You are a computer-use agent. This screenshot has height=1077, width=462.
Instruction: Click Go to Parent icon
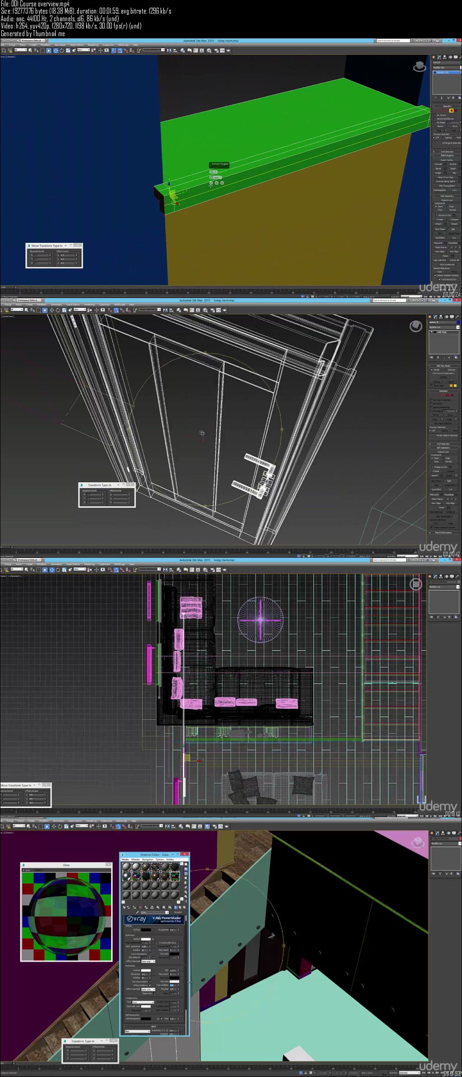180,907
